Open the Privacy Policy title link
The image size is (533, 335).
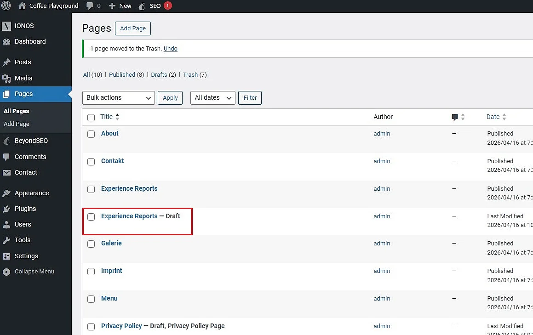click(x=121, y=326)
